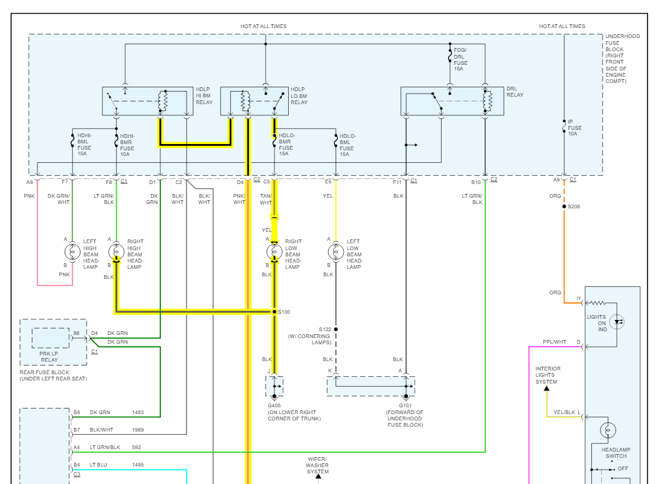Image resolution: width=668 pixels, height=484 pixels.
Task: Click circuit number 1969
Action: [x=138, y=430]
